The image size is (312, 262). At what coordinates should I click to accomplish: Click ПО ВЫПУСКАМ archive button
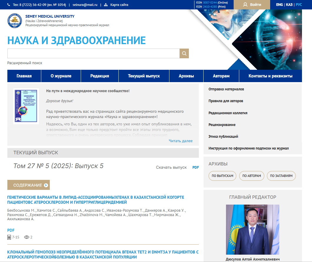point(222,176)
